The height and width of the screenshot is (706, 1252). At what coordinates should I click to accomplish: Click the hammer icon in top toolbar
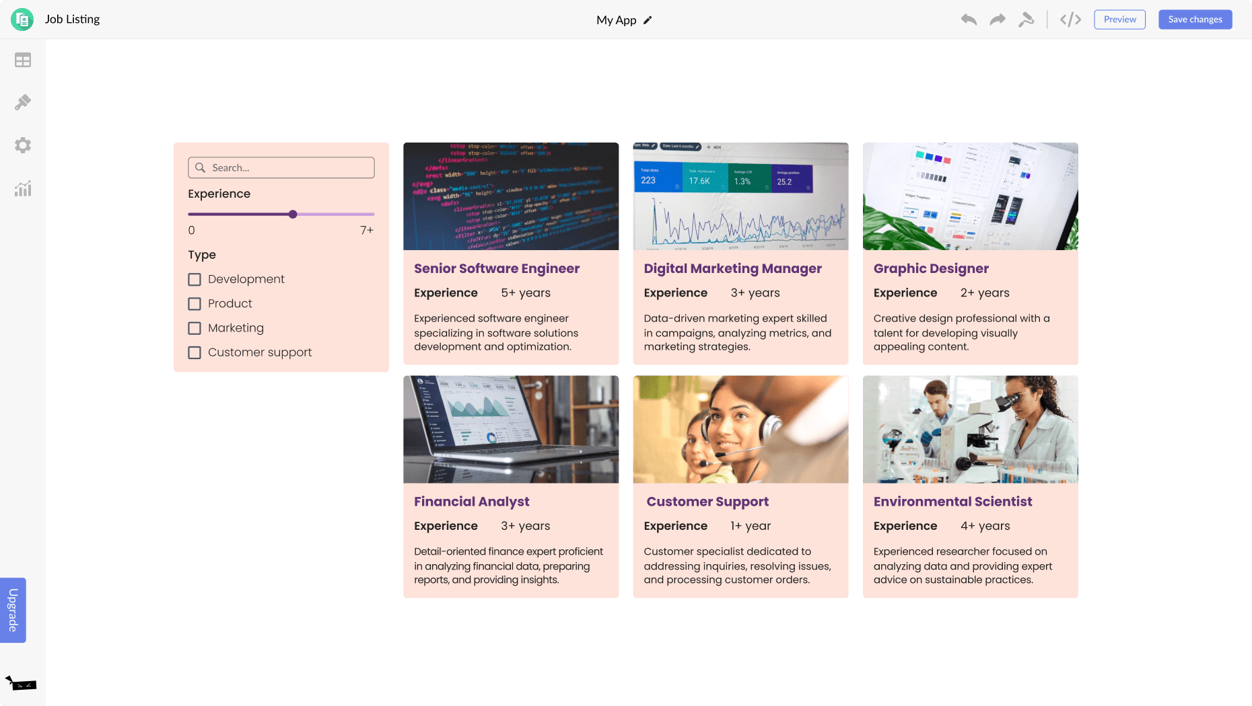(1026, 19)
